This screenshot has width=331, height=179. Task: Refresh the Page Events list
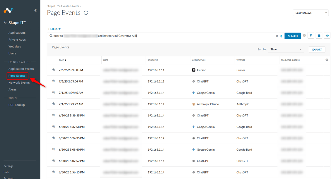pyautogui.click(x=86, y=13)
